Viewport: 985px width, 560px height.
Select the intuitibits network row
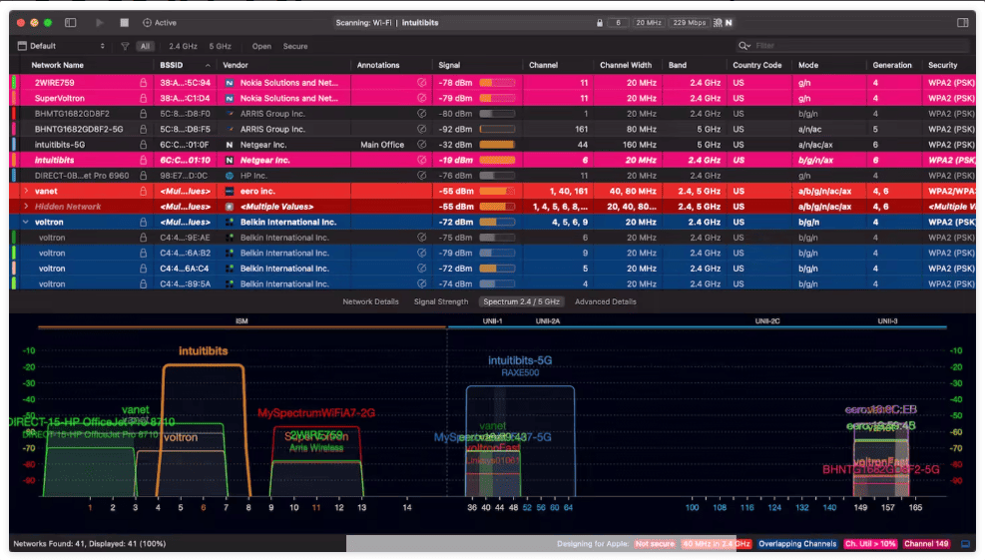coord(493,161)
